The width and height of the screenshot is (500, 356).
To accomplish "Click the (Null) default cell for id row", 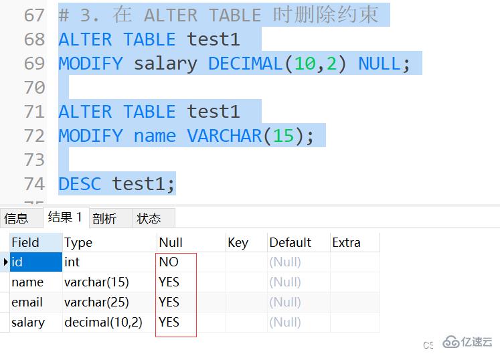I will 299,262.
